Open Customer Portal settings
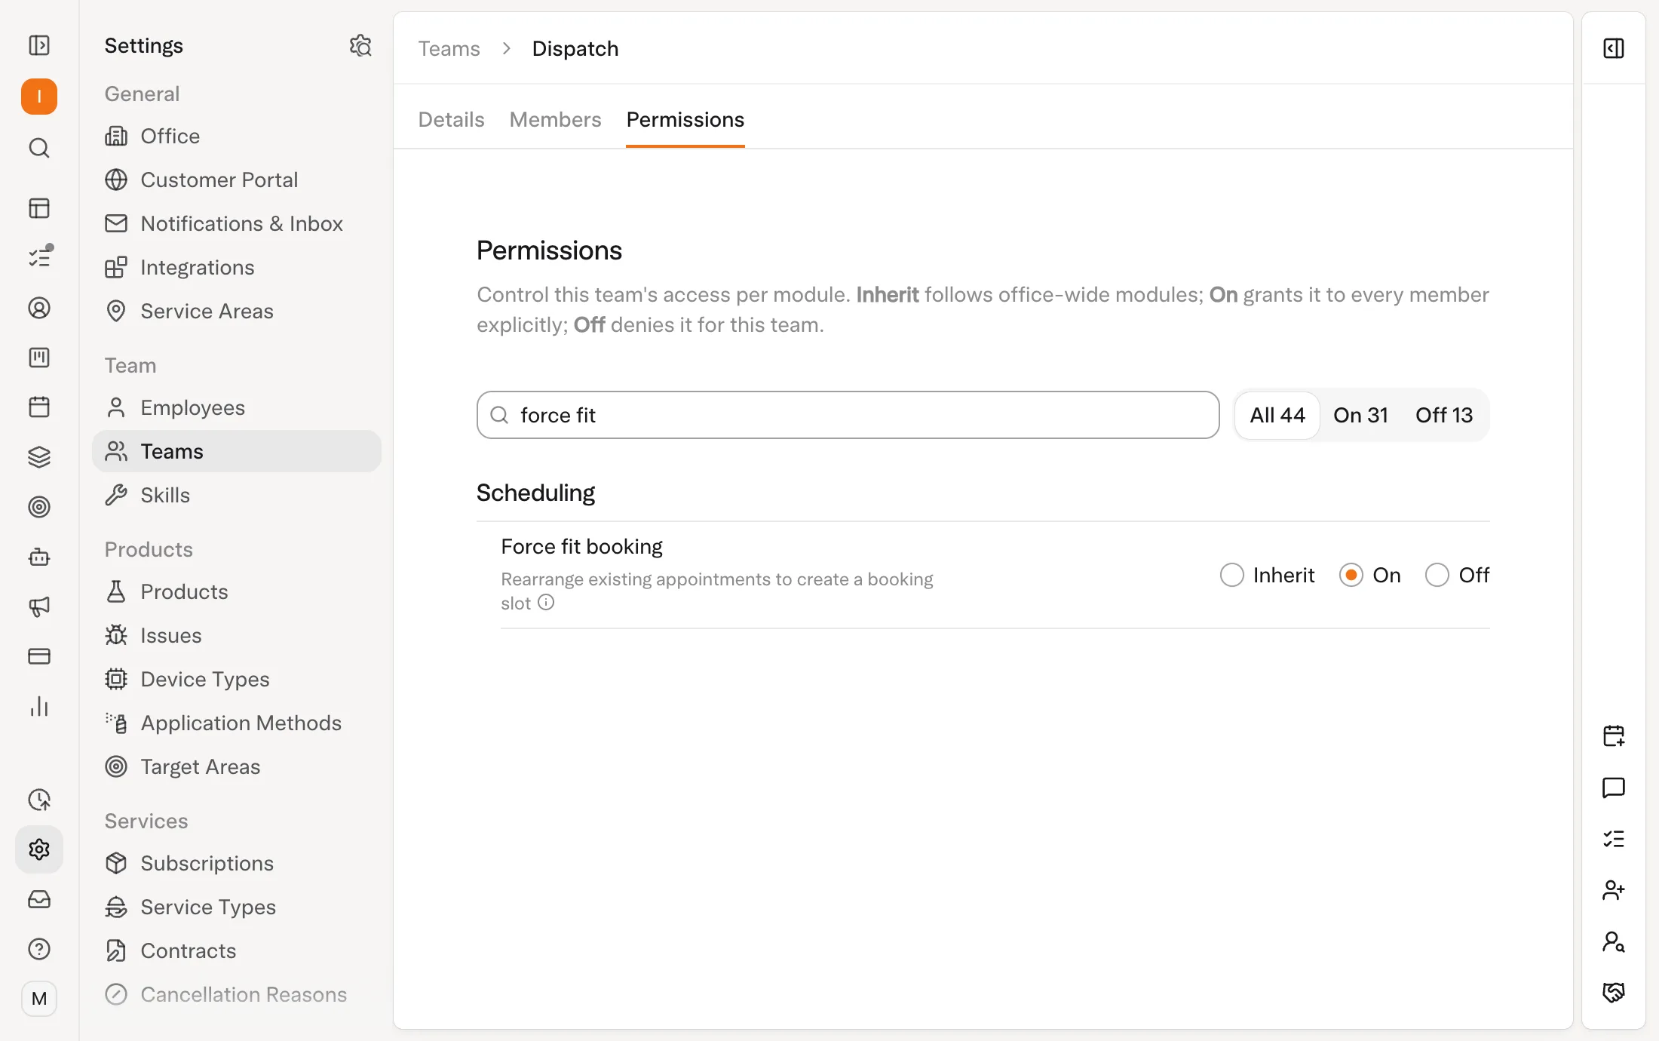Image resolution: width=1659 pixels, height=1041 pixels. pyautogui.click(x=237, y=180)
